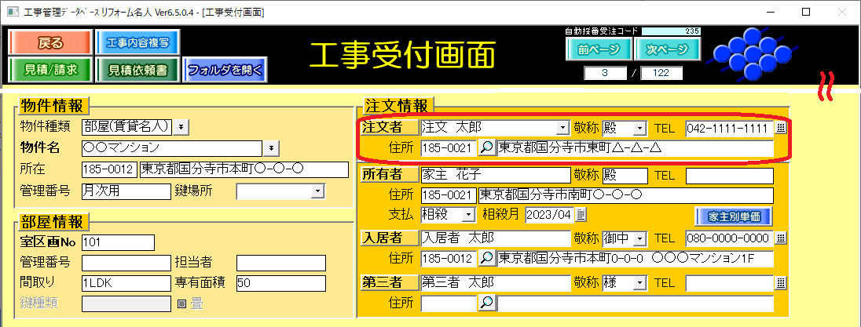Click the 第三者 address search magnifier icon
Screen dimensions: 861x327
[487, 302]
